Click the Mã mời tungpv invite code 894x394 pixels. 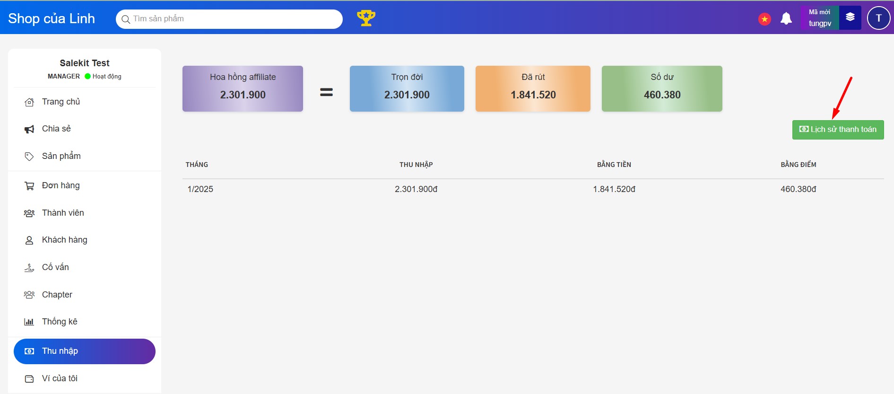point(819,18)
